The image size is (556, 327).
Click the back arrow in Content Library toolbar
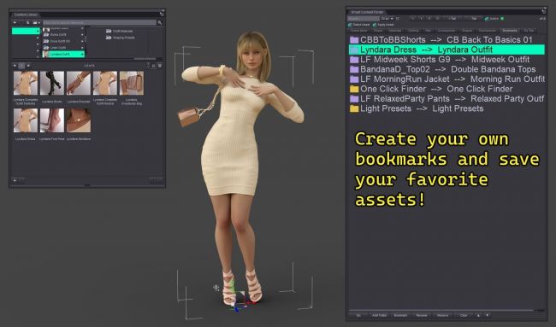(15, 23)
